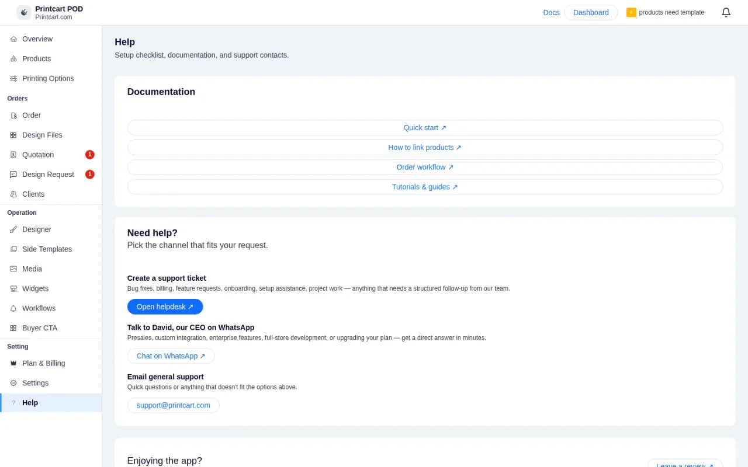
Task: Click the Help question mark icon
Action: pyautogui.click(x=13, y=403)
